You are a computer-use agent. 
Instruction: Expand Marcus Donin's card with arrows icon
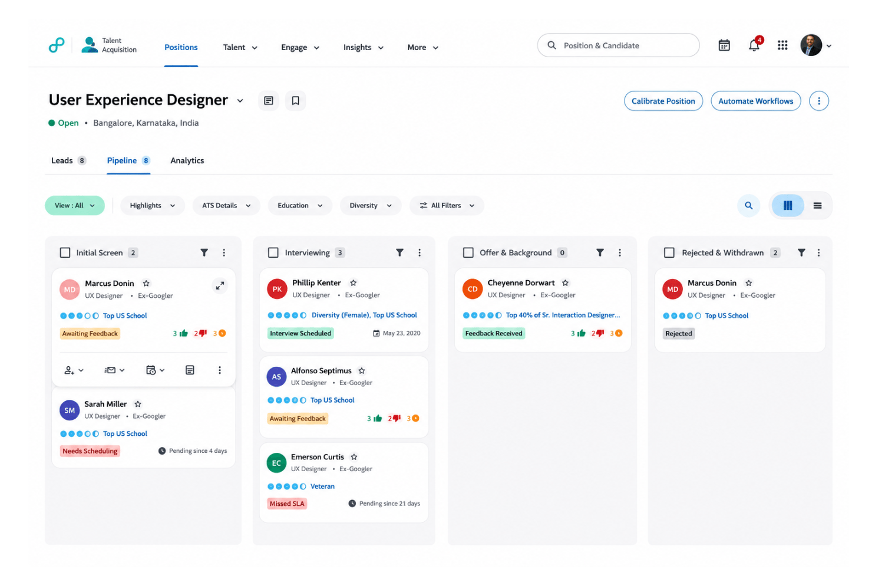220,286
